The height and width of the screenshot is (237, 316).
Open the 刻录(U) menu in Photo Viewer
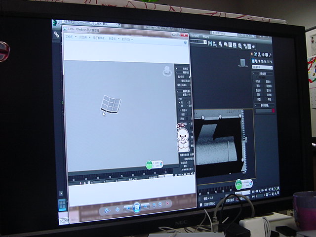pos(114,39)
